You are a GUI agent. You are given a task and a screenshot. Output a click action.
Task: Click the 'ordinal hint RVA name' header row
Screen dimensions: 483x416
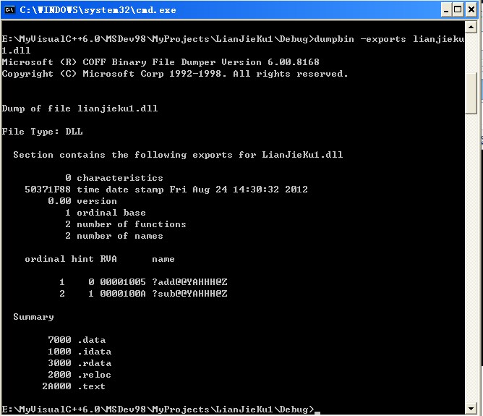(x=100, y=259)
